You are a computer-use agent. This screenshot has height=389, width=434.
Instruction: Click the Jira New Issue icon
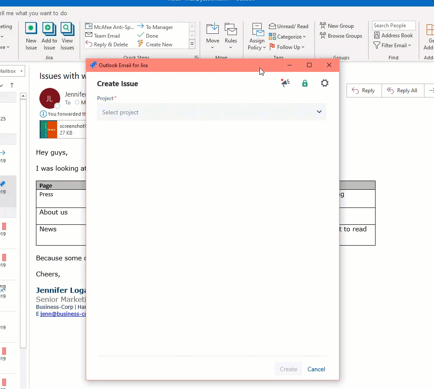(x=31, y=29)
